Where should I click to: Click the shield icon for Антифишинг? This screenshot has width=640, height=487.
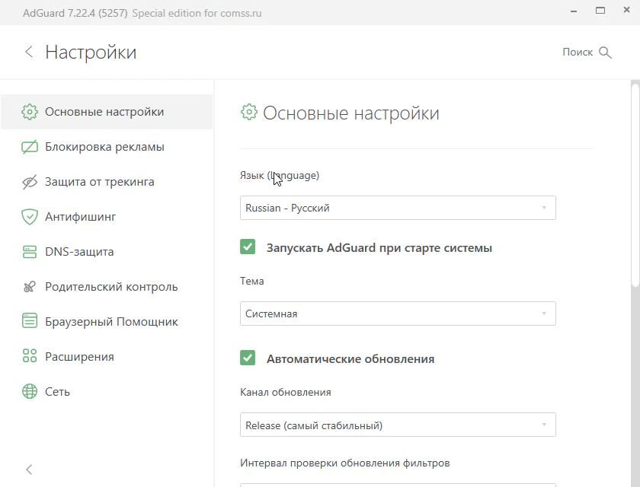click(30, 217)
